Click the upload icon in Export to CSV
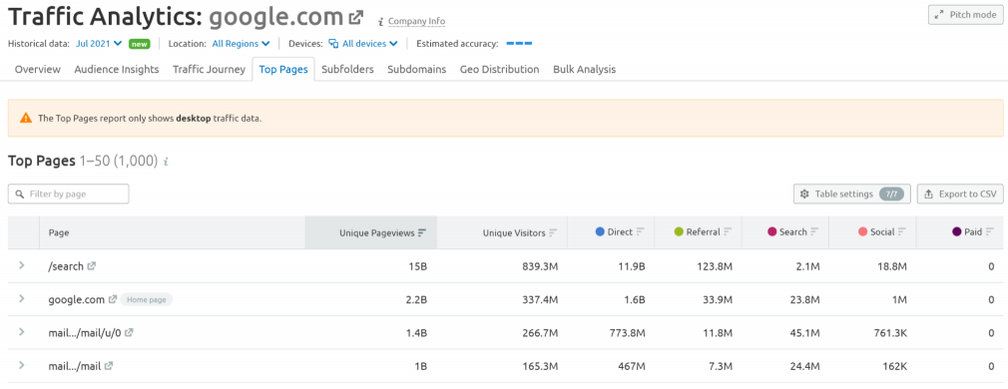The height and width of the screenshot is (389, 1008). [x=928, y=194]
